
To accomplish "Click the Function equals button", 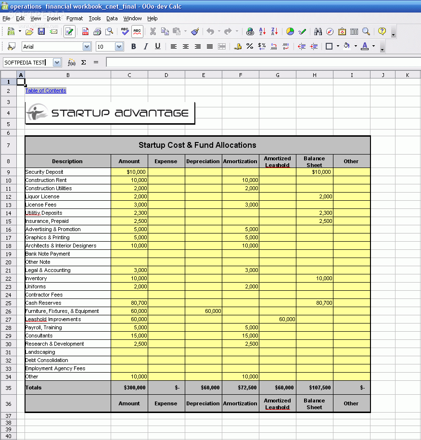I will 96,62.
